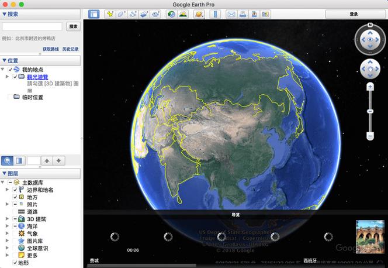Click the 西班牙 tour thumbnail label

[x=310, y=260]
